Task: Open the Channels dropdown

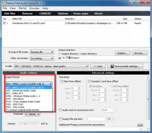Action: pos(33,114)
